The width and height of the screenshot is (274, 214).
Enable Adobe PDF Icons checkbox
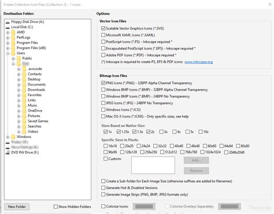pyautogui.click(x=103, y=55)
